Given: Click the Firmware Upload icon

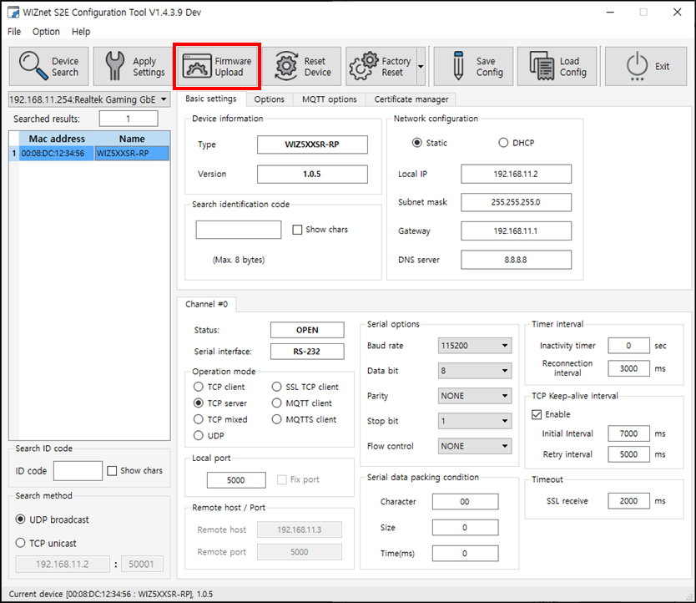Looking at the screenshot, I should (x=197, y=66).
